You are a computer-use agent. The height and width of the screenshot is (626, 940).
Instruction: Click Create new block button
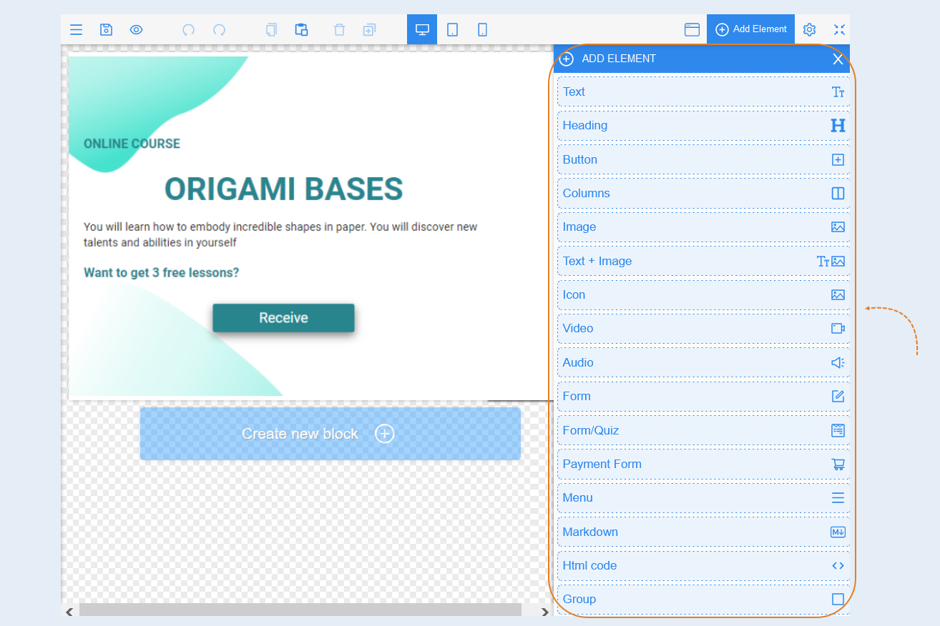(x=330, y=434)
